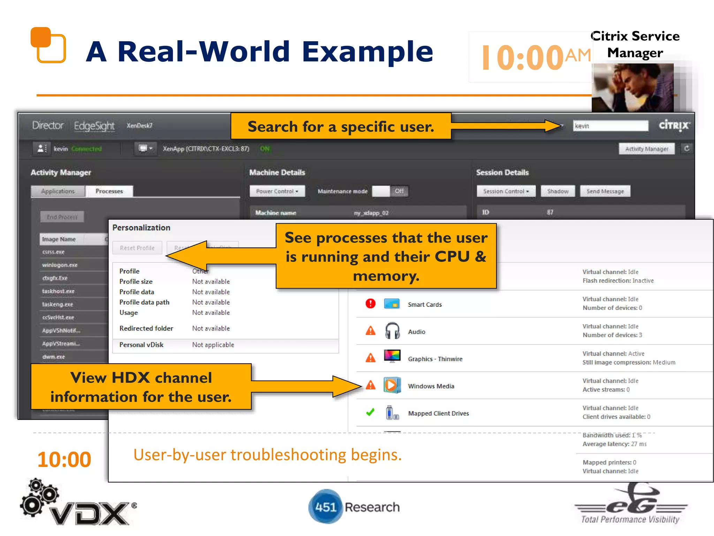Click the Profile data path label
714x536 pixels.
click(x=144, y=302)
